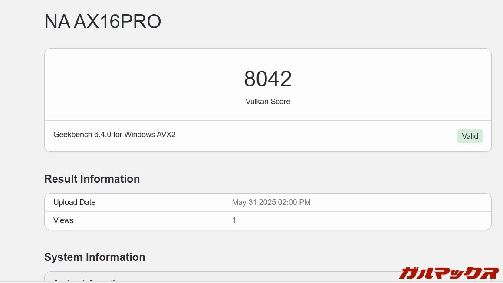503x283 pixels.
Task: Click the System Information heading
Action: pos(94,257)
